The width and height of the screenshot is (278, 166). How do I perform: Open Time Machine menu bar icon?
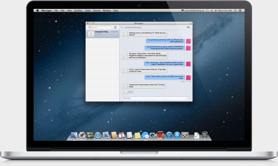pos(207,10)
